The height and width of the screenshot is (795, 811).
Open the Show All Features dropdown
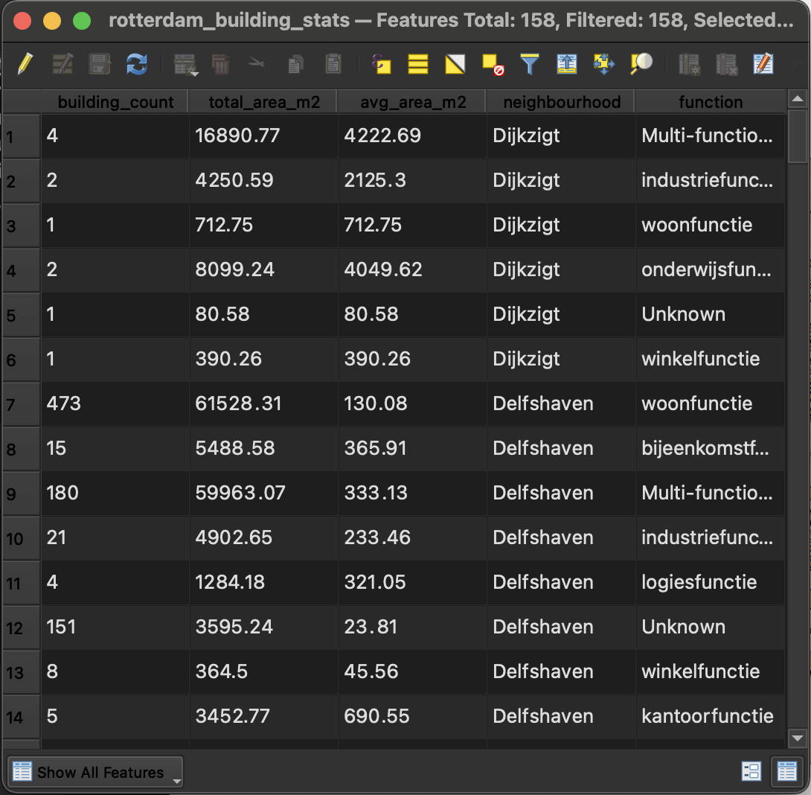point(97,772)
